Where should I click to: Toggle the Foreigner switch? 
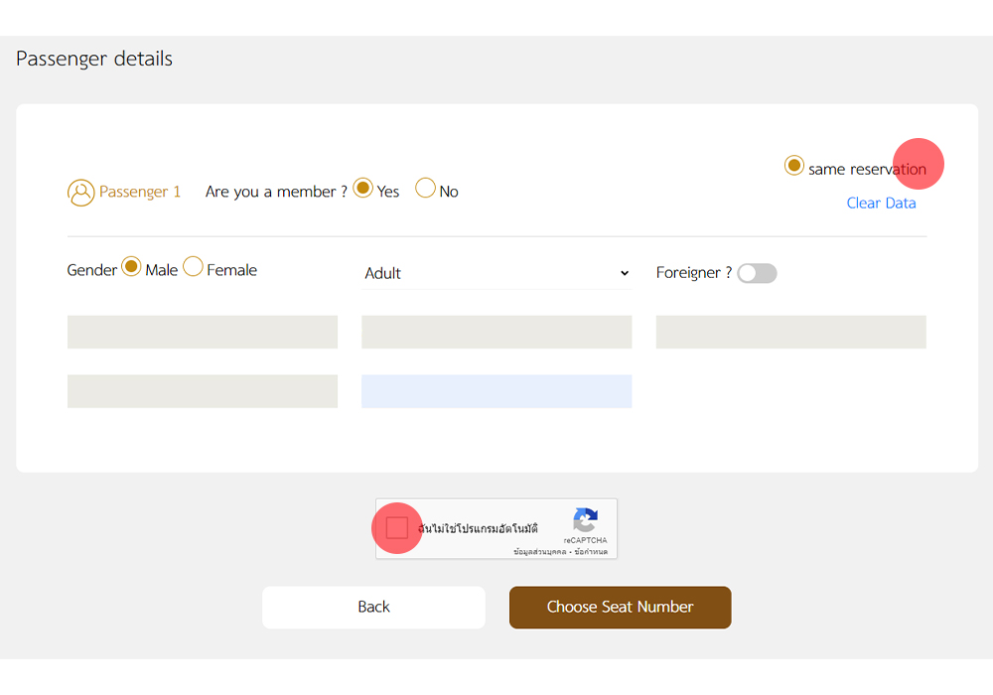click(x=757, y=273)
